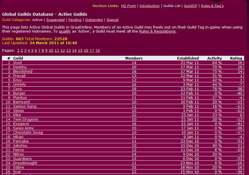The width and height of the screenshot is (249, 175).
Task: Show the Disbanded guild category
Action: pos(93,20)
